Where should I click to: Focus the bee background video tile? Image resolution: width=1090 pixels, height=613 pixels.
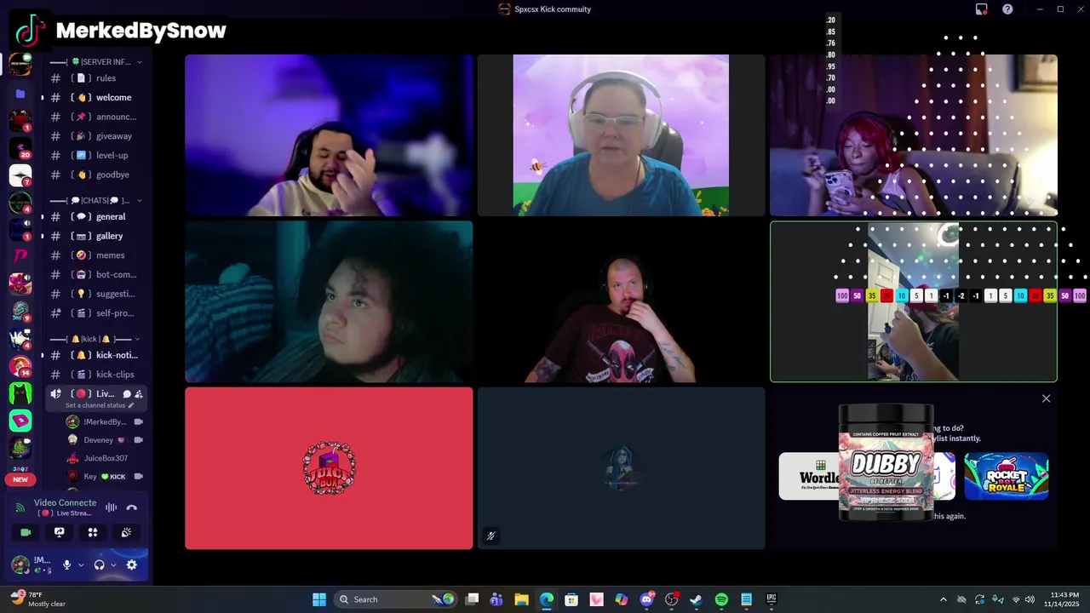point(621,135)
